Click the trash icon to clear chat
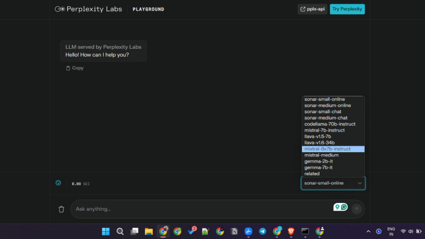The image size is (425, 239). (x=61, y=209)
